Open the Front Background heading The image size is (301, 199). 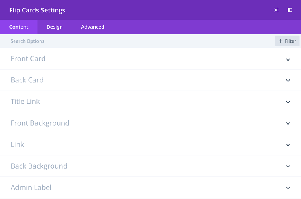click(x=40, y=123)
